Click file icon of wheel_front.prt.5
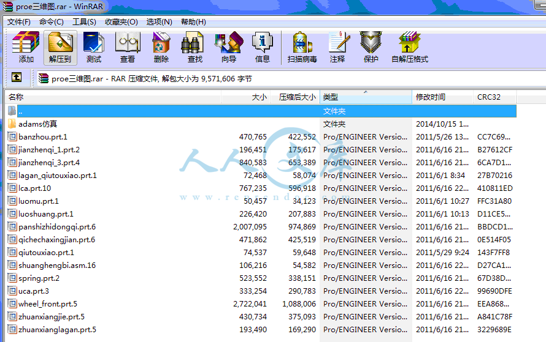Image resolution: width=546 pixels, height=342 pixels. [x=12, y=303]
